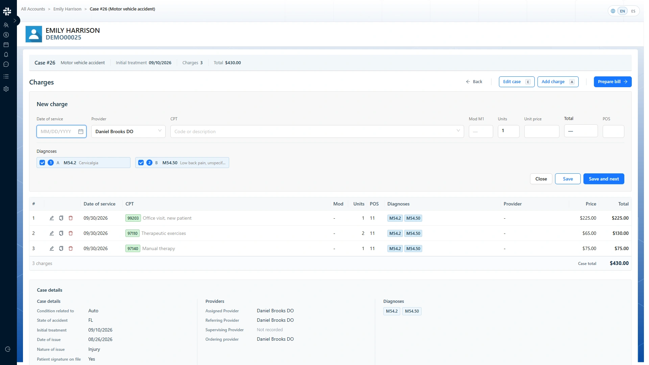The width and height of the screenshot is (649, 365).
Task: Edit charge 99203 with pencil icon
Action: [x=52, y=218]
